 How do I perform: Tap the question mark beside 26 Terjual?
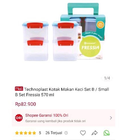[66, 133]
